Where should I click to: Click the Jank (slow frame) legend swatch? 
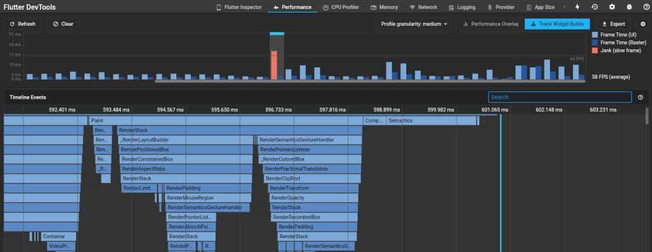click(595, 50)
